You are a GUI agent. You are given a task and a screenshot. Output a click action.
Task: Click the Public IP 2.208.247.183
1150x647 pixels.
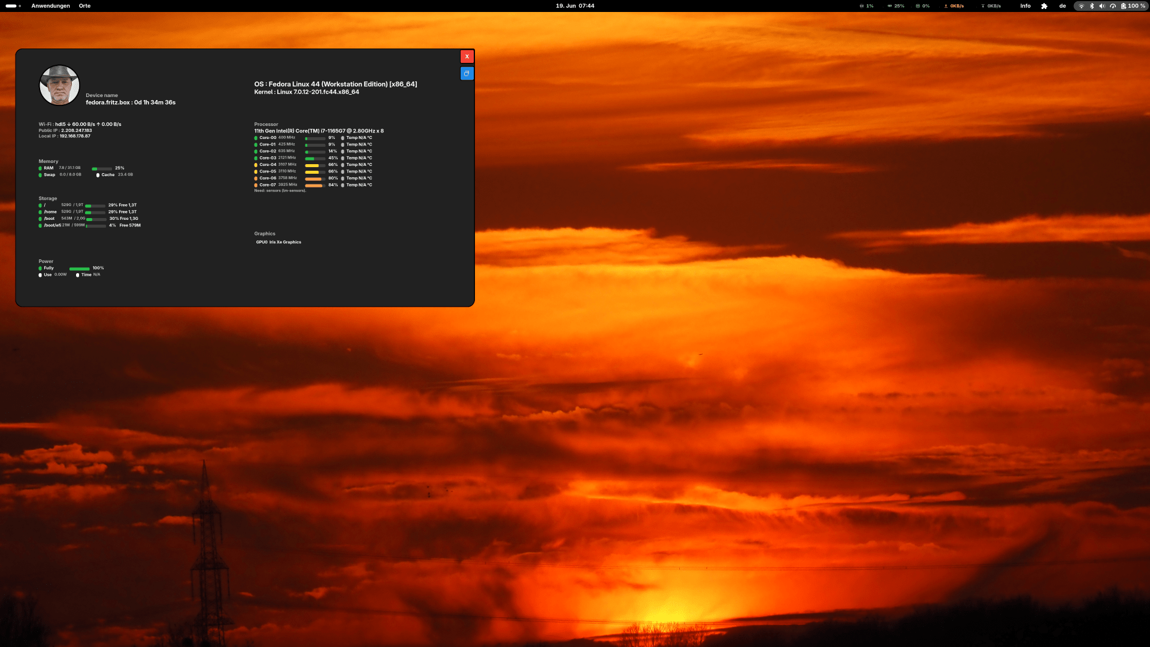click(65, 131)
